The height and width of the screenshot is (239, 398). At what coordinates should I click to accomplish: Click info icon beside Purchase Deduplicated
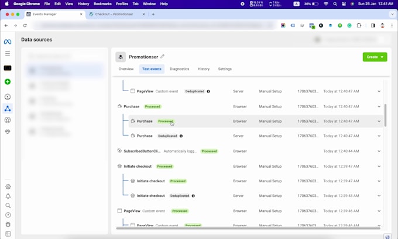click(181, 136)
